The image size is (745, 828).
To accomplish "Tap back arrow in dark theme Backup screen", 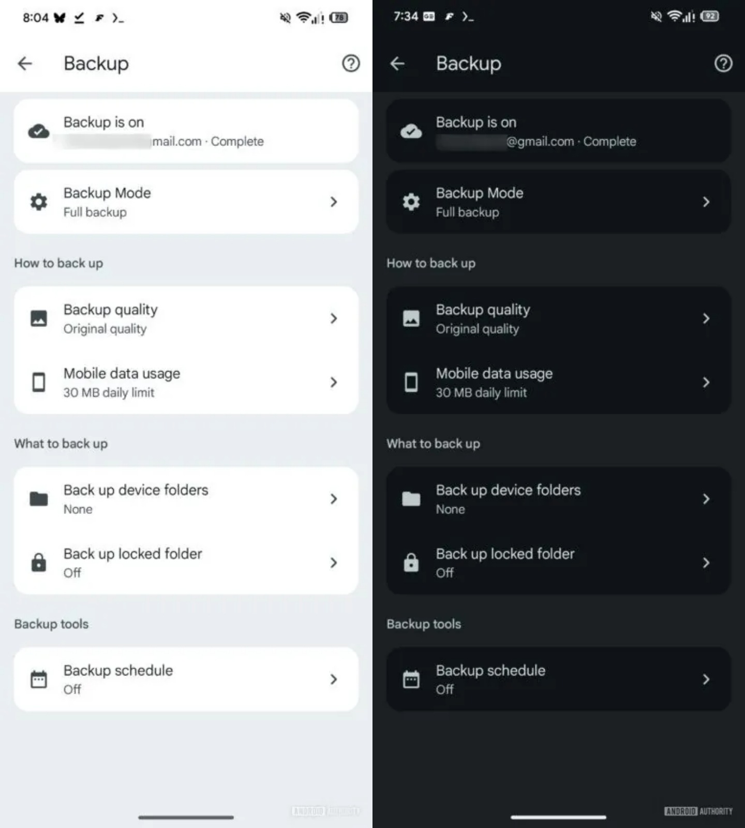I will coord(397,64).
